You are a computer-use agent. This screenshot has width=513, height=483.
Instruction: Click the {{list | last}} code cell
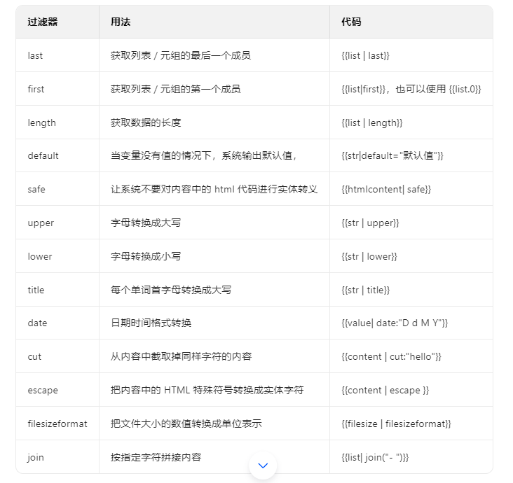click(x=365, y=55)
